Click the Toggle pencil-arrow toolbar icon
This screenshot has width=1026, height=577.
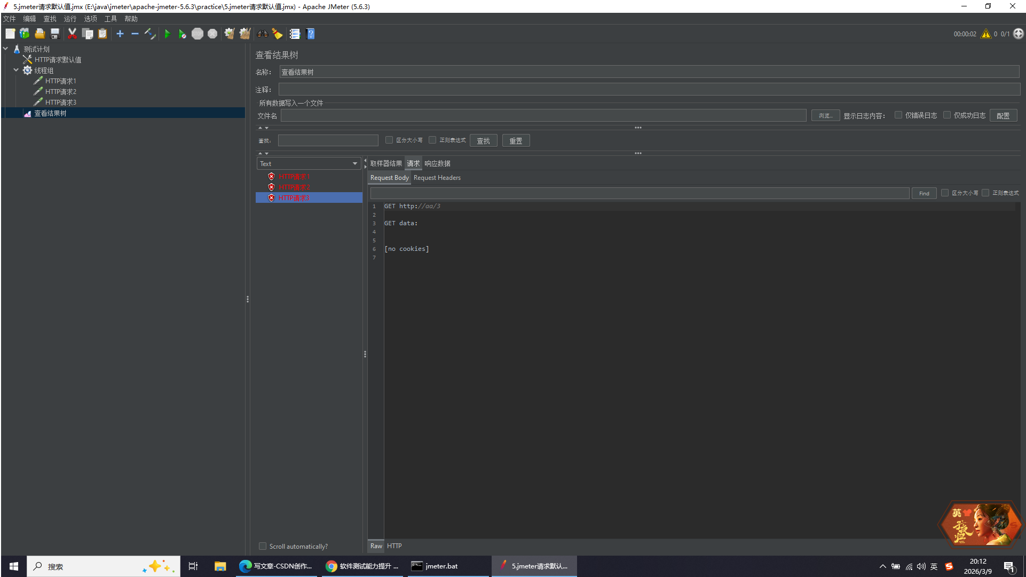(x=150, y=34)
